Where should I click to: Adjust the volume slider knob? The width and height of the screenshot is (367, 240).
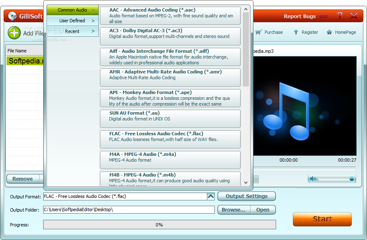click(x=351, y=179)
